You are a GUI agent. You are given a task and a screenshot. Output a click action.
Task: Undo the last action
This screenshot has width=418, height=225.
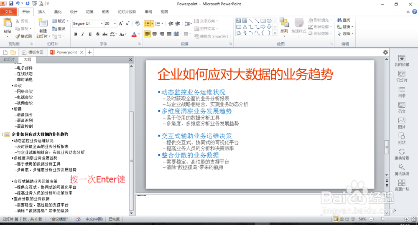[x=18, y=3]
